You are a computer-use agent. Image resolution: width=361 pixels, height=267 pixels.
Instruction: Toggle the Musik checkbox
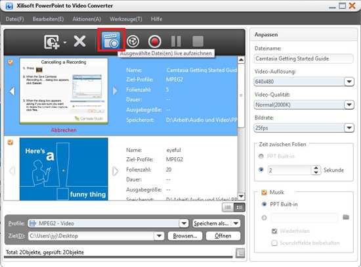click(x=264, y=192)
